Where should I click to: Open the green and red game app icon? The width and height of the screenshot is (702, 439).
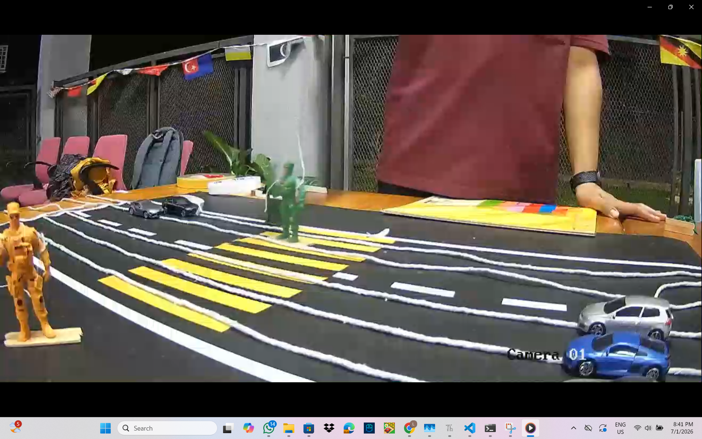coord(389,428)
